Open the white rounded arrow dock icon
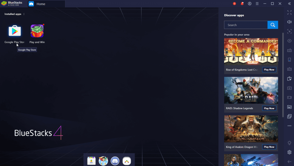294x166 pixels. 127,161
